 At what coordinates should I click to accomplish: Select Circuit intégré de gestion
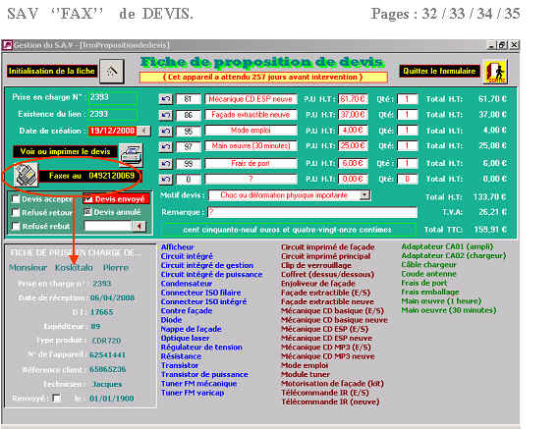(x=207, y=265)
